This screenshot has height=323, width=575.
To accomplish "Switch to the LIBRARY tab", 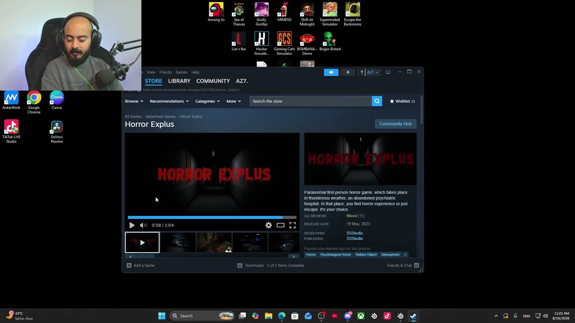I will (x=179, y=81).
